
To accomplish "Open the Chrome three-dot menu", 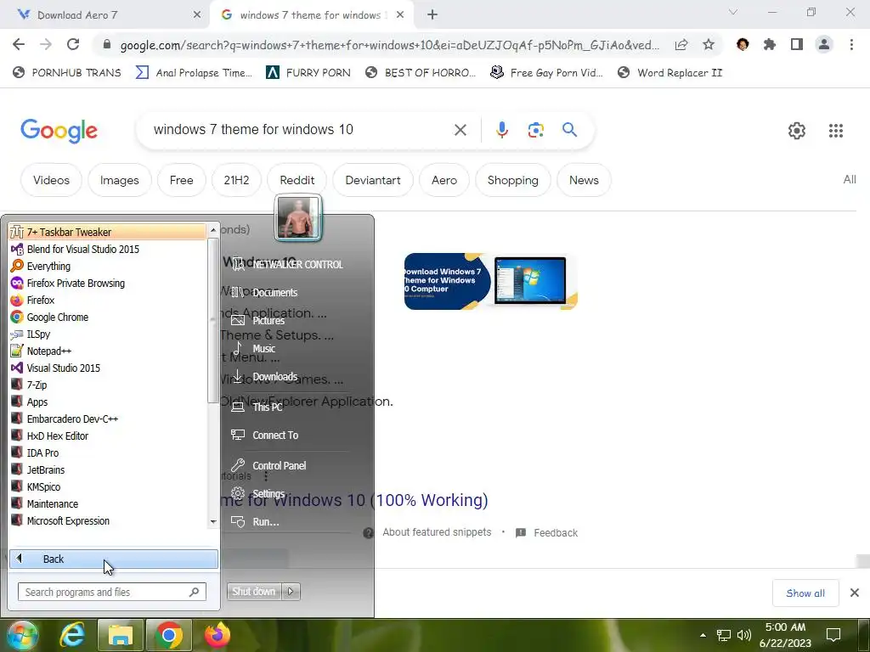I will pos(851,44).
